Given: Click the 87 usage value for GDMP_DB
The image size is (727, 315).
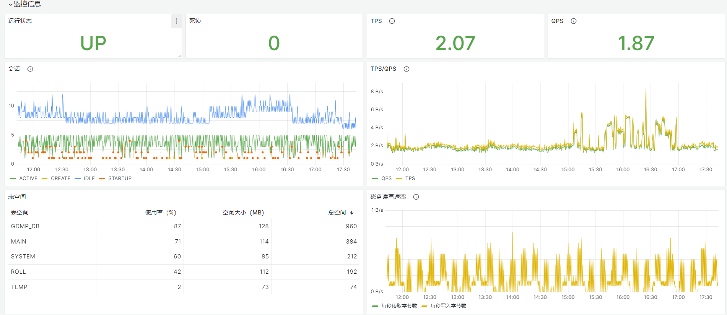Looking at the screenshot, I should [x=177, y=226].
